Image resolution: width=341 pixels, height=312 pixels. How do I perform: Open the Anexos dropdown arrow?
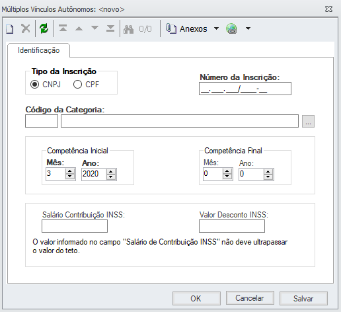[216, 28]
